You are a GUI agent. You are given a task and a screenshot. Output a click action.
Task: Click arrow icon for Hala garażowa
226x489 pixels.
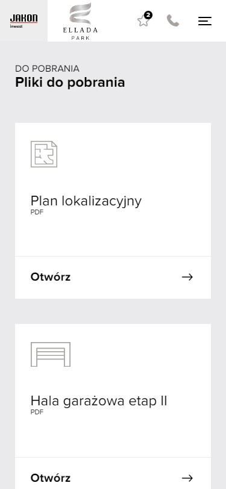(x=187, y=478)
